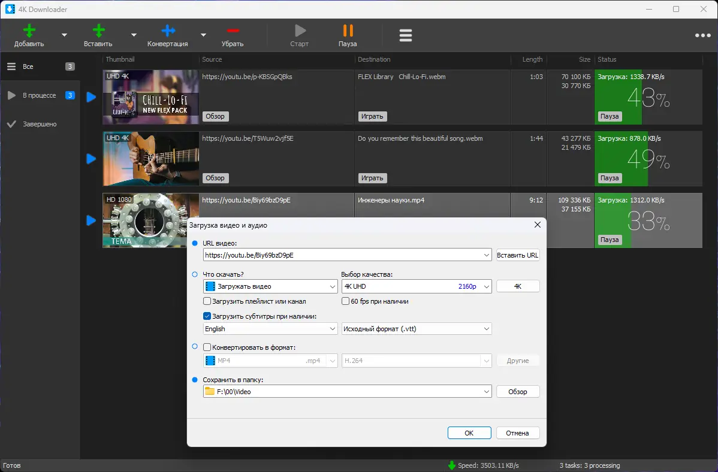This screenshot has width=718, height=472.
Task: Select the Конвертировать в формат radio indicator
Action: coord(195,347)
